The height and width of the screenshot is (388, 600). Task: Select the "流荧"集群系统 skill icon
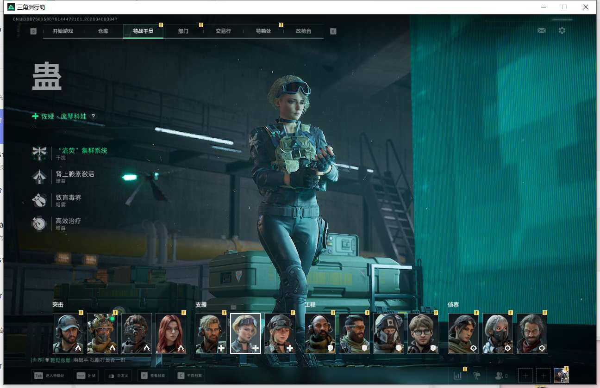[40, 153]
